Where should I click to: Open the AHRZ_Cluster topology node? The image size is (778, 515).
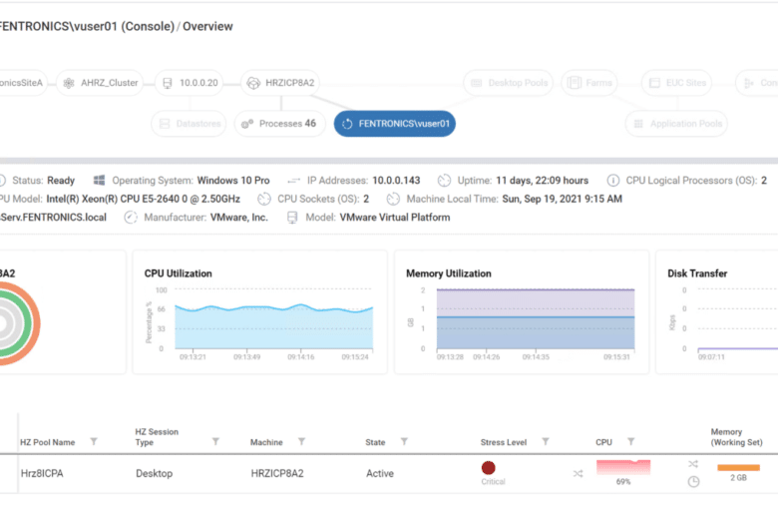100,83
